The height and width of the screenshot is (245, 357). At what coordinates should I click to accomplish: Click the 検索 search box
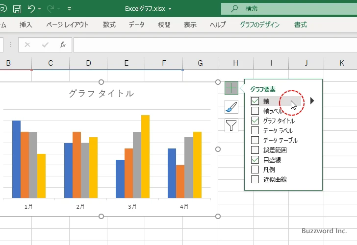pos(289,9)
